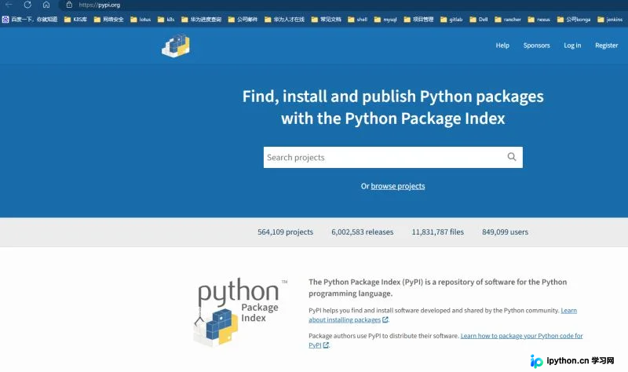628x372 pixels.
Task: Go back with the browser back arrow
Action: coord(9,5)
